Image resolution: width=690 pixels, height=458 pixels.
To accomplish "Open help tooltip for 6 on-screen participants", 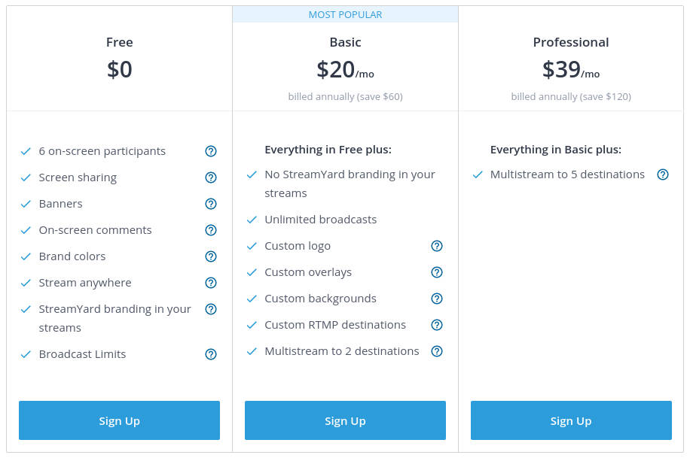I will point(211,151).
